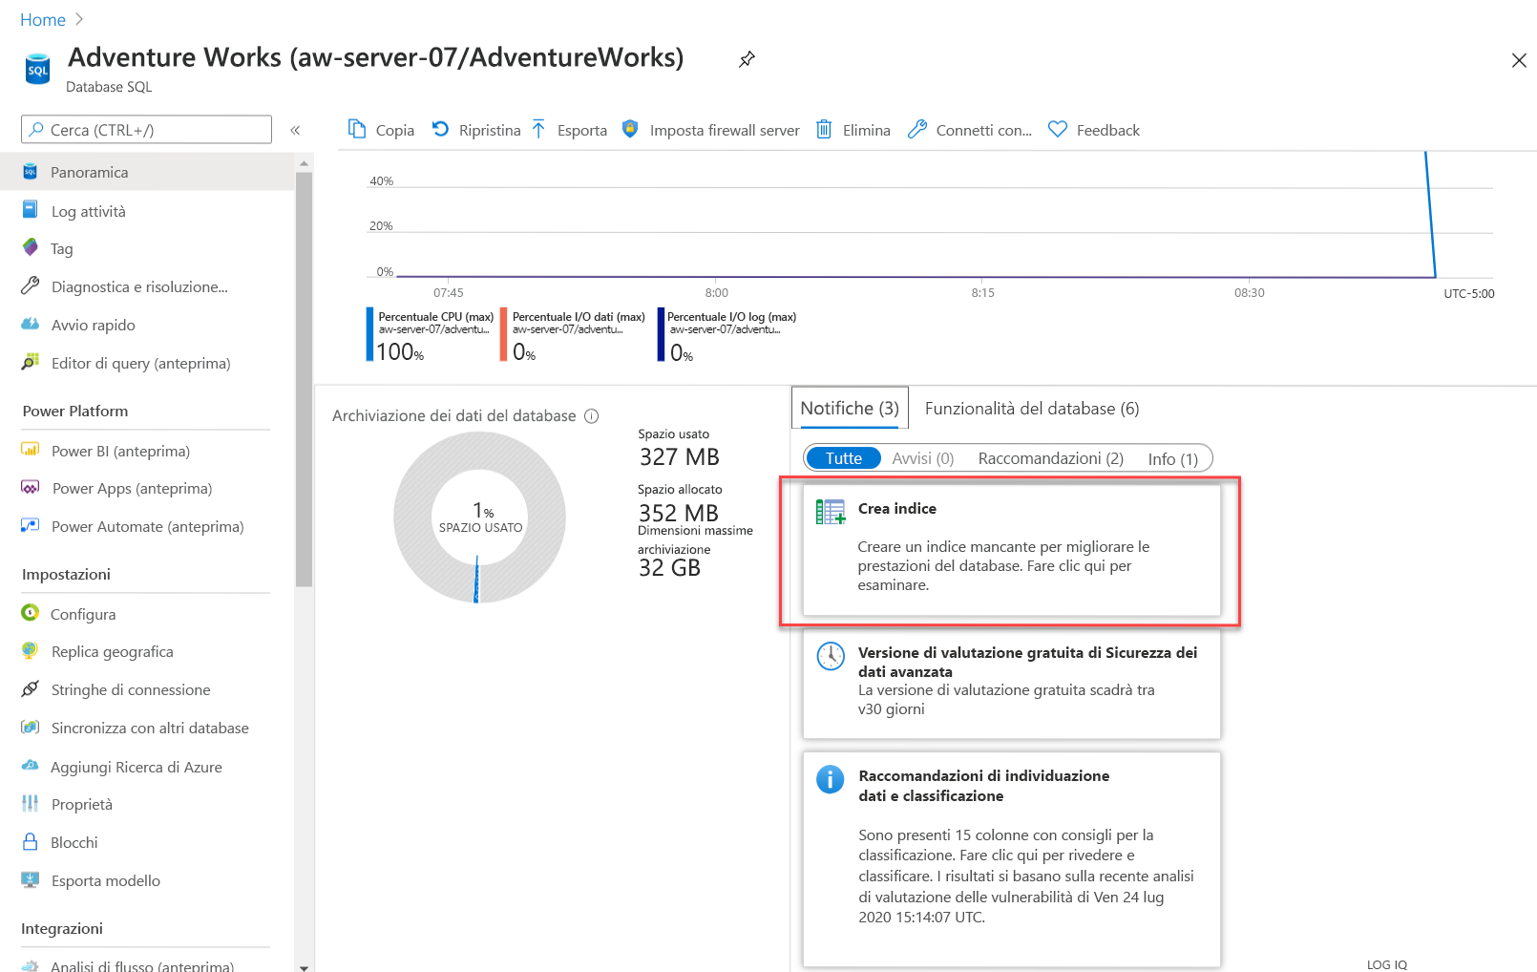Click the info icon beside Archiviazione dei dati
Image resolution: width=1537 pixels, height=972 pixels.
point(592,415)
